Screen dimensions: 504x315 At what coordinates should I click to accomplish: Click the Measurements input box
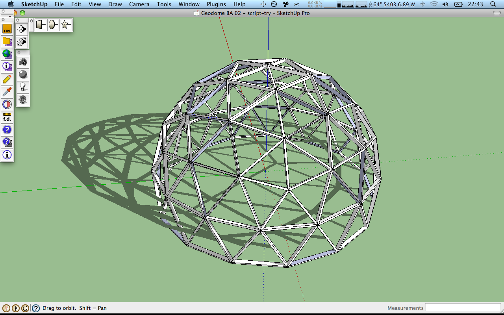click(x=463, y=308)
